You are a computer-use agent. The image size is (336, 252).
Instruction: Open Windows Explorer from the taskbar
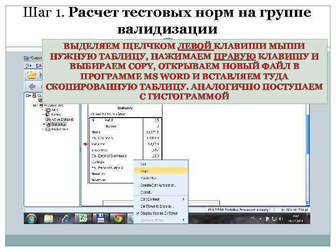[x=49, y=219]
